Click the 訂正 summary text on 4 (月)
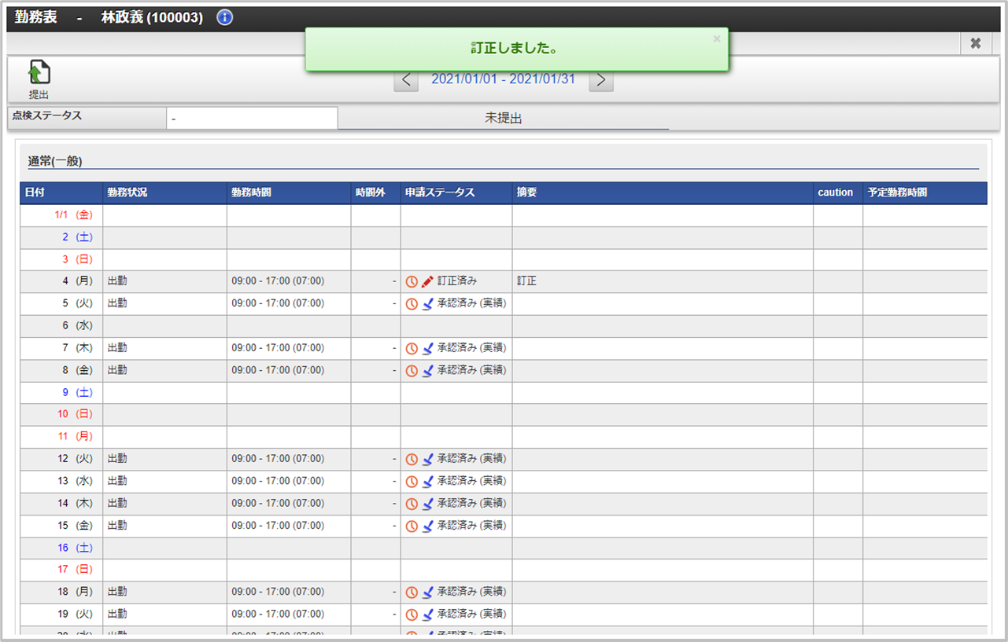 click(526, 281)
